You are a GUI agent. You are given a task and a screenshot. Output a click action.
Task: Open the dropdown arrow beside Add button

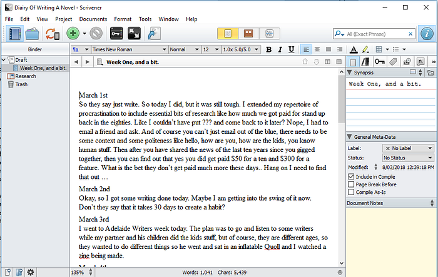[84, 34]
